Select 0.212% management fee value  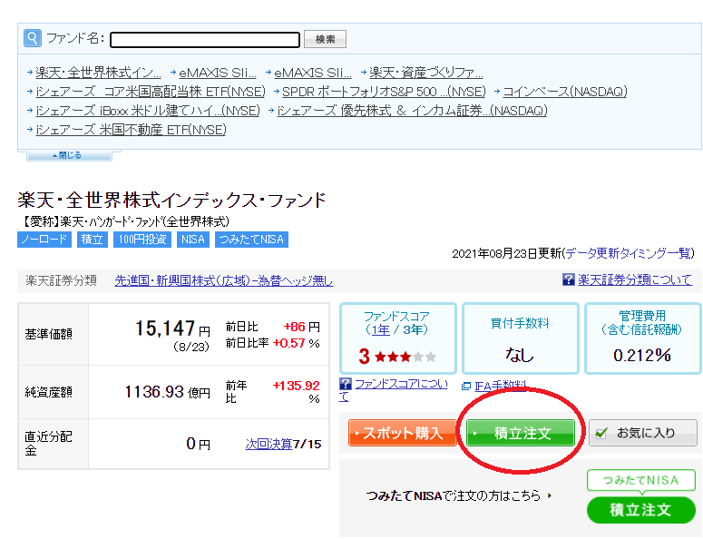(x=642, y=355)
